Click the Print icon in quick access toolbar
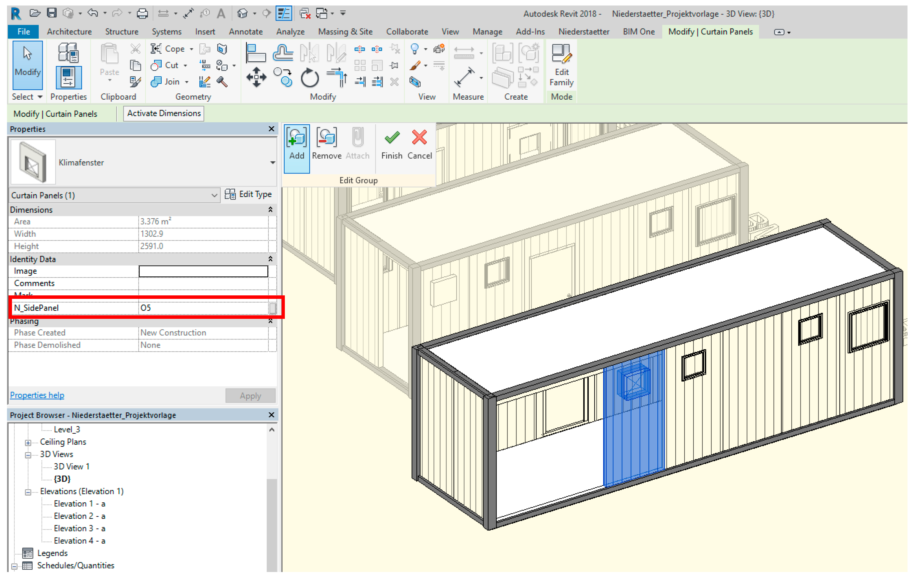917x583 pixels. coord(142,14)
